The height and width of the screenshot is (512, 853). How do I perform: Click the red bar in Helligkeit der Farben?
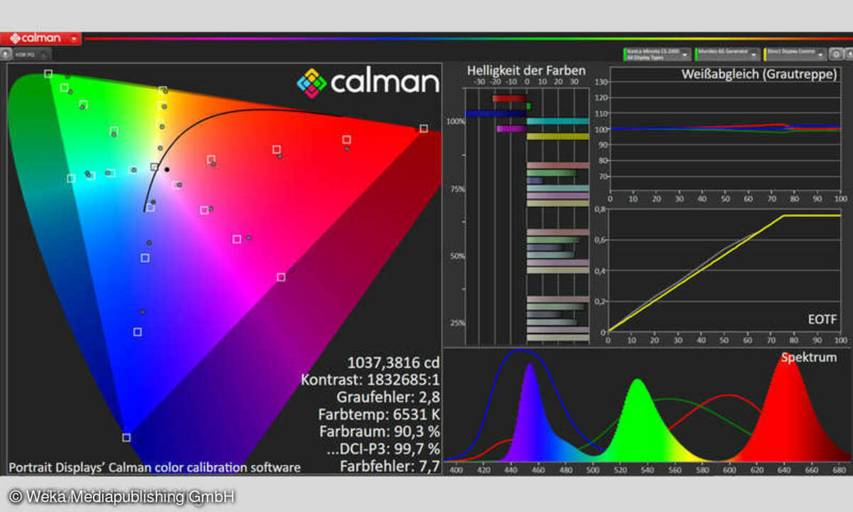[x=510, y=98]
